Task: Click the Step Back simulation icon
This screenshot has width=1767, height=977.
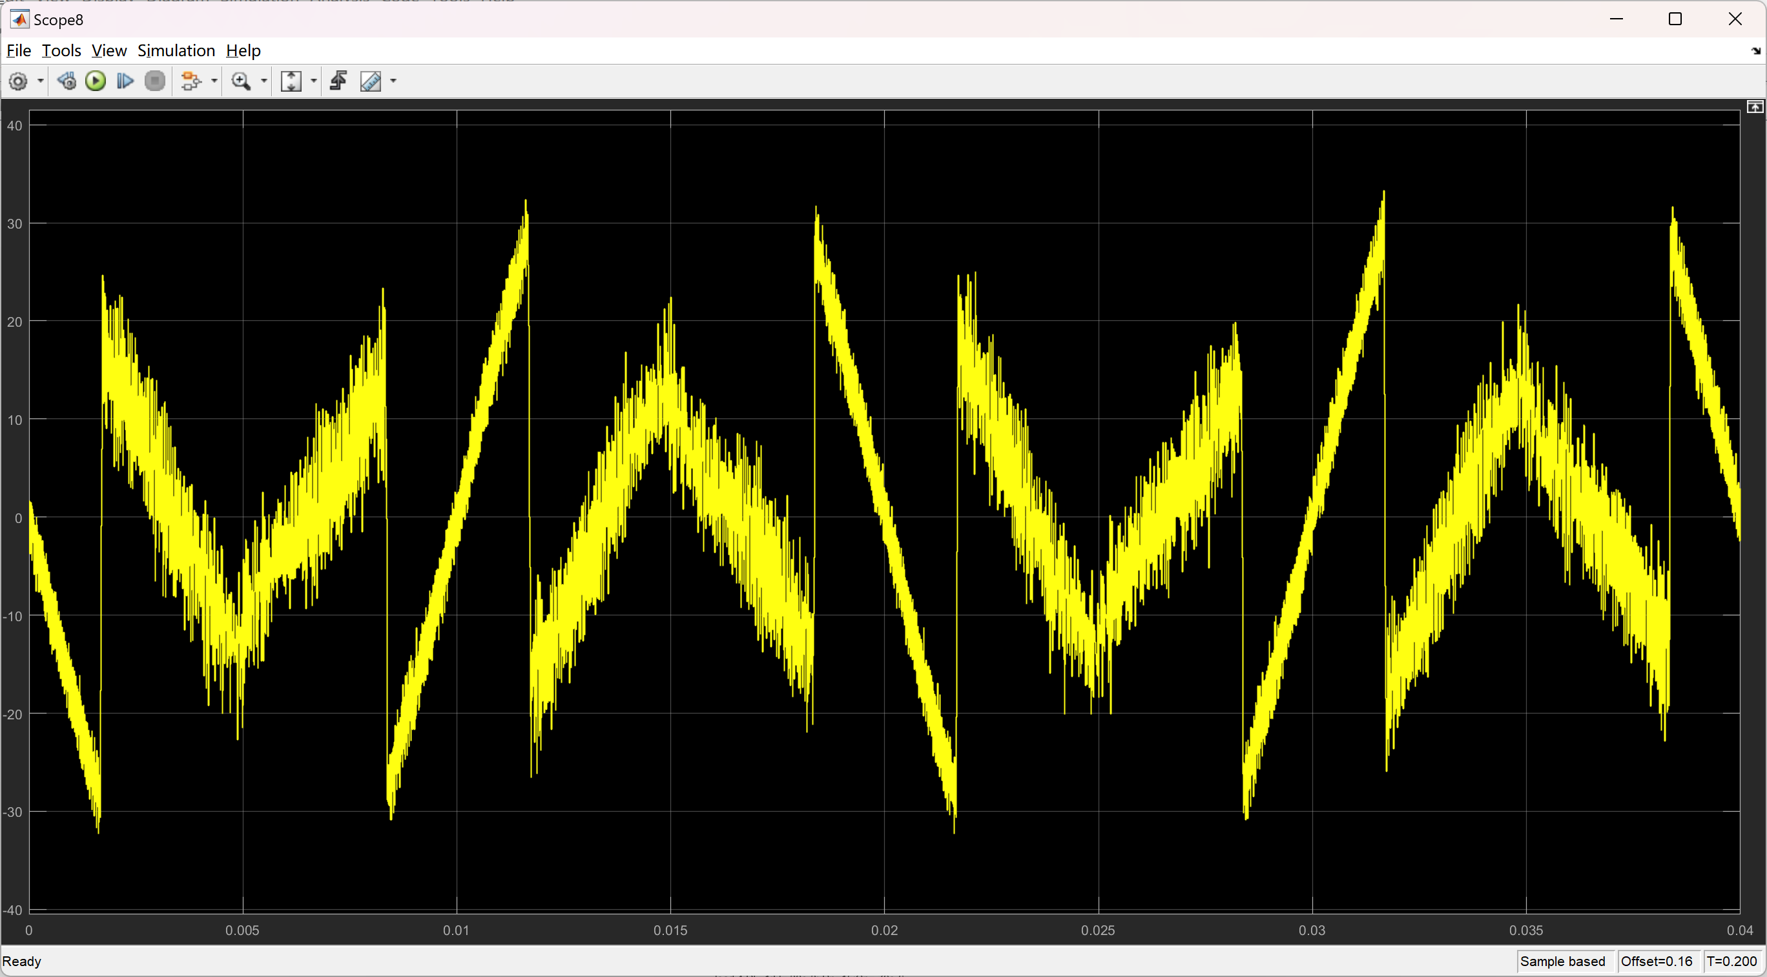Action: pos(67,81)
